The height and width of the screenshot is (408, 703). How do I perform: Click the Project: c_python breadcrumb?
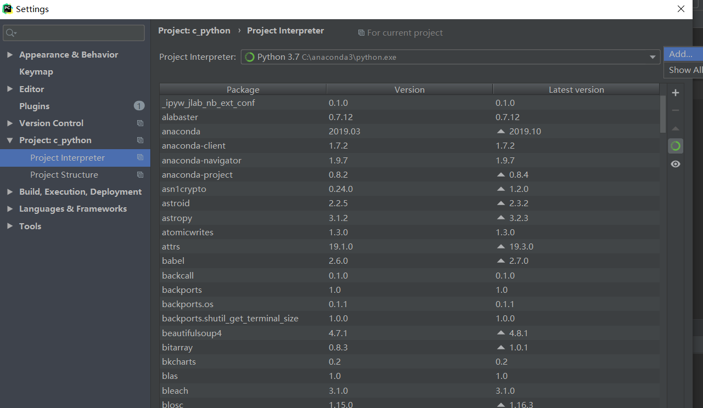tap(194, 31)
